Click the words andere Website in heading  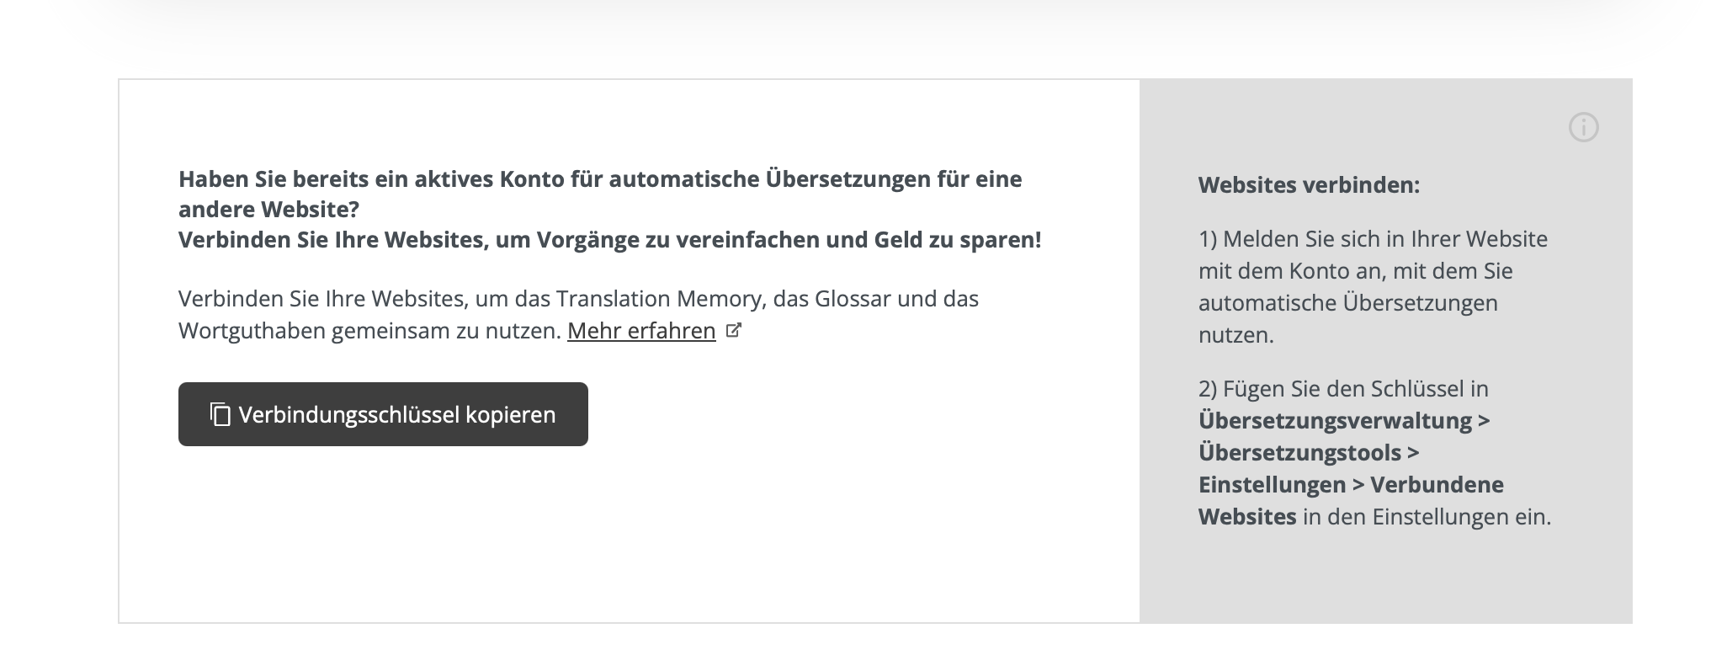click(268, 210)
